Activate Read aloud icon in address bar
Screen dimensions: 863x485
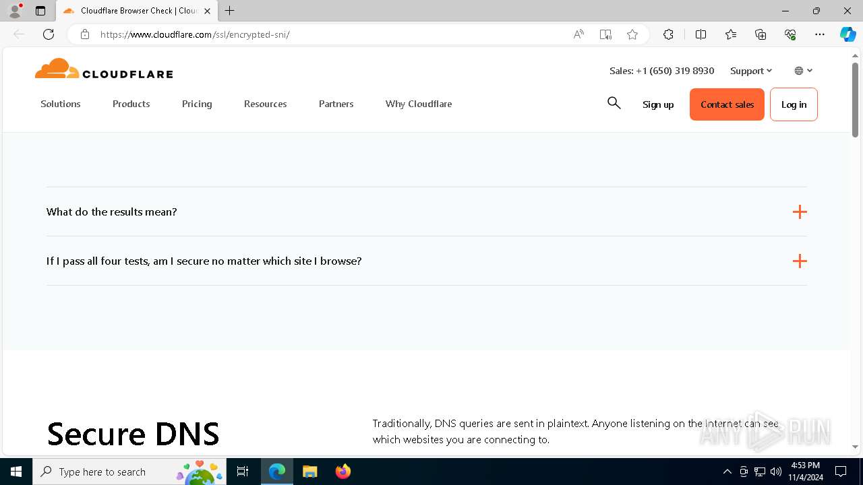[578, 34]
